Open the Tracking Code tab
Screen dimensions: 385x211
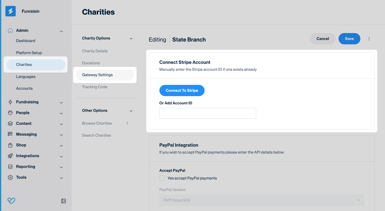[95, 87]
